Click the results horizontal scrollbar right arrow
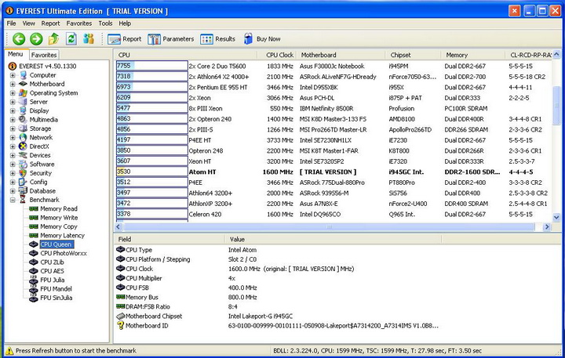The height and width of the screenshot is (358, 565). coord(547,226)
